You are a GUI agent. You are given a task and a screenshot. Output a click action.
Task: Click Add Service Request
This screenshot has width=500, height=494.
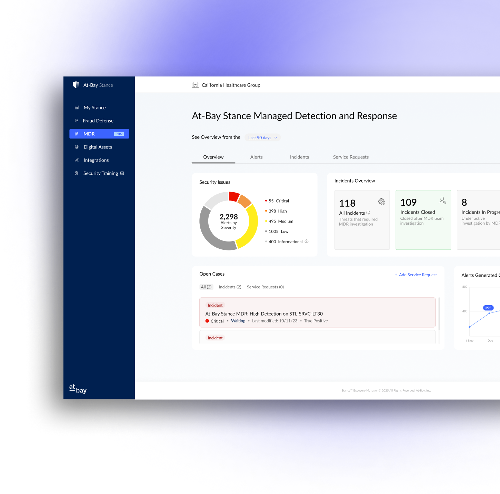tap(416, 275)
